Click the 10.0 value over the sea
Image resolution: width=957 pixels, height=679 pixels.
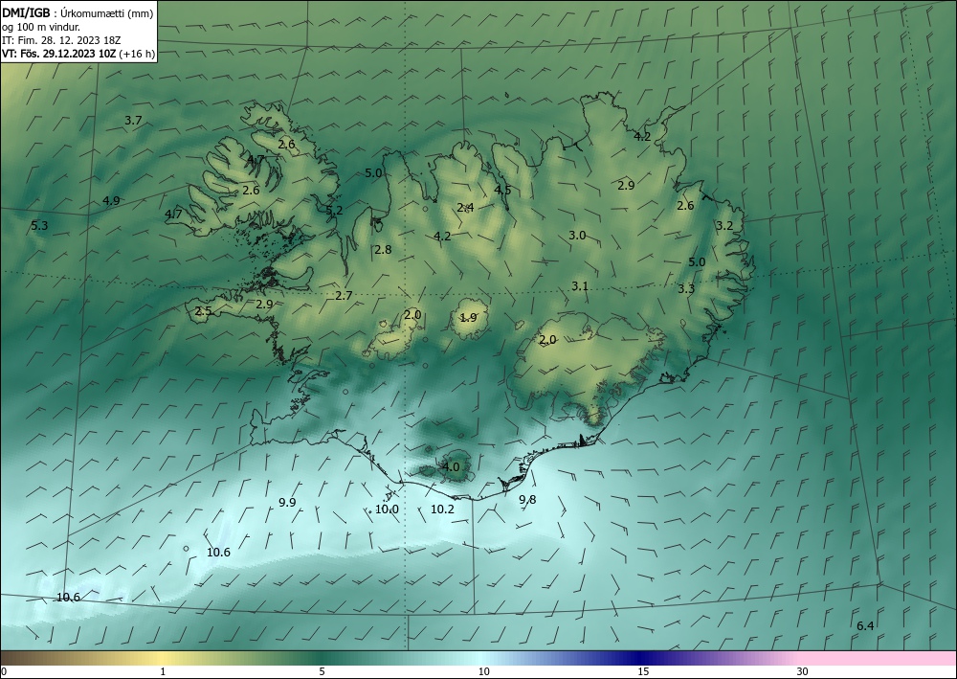click(x=387, y=509)
